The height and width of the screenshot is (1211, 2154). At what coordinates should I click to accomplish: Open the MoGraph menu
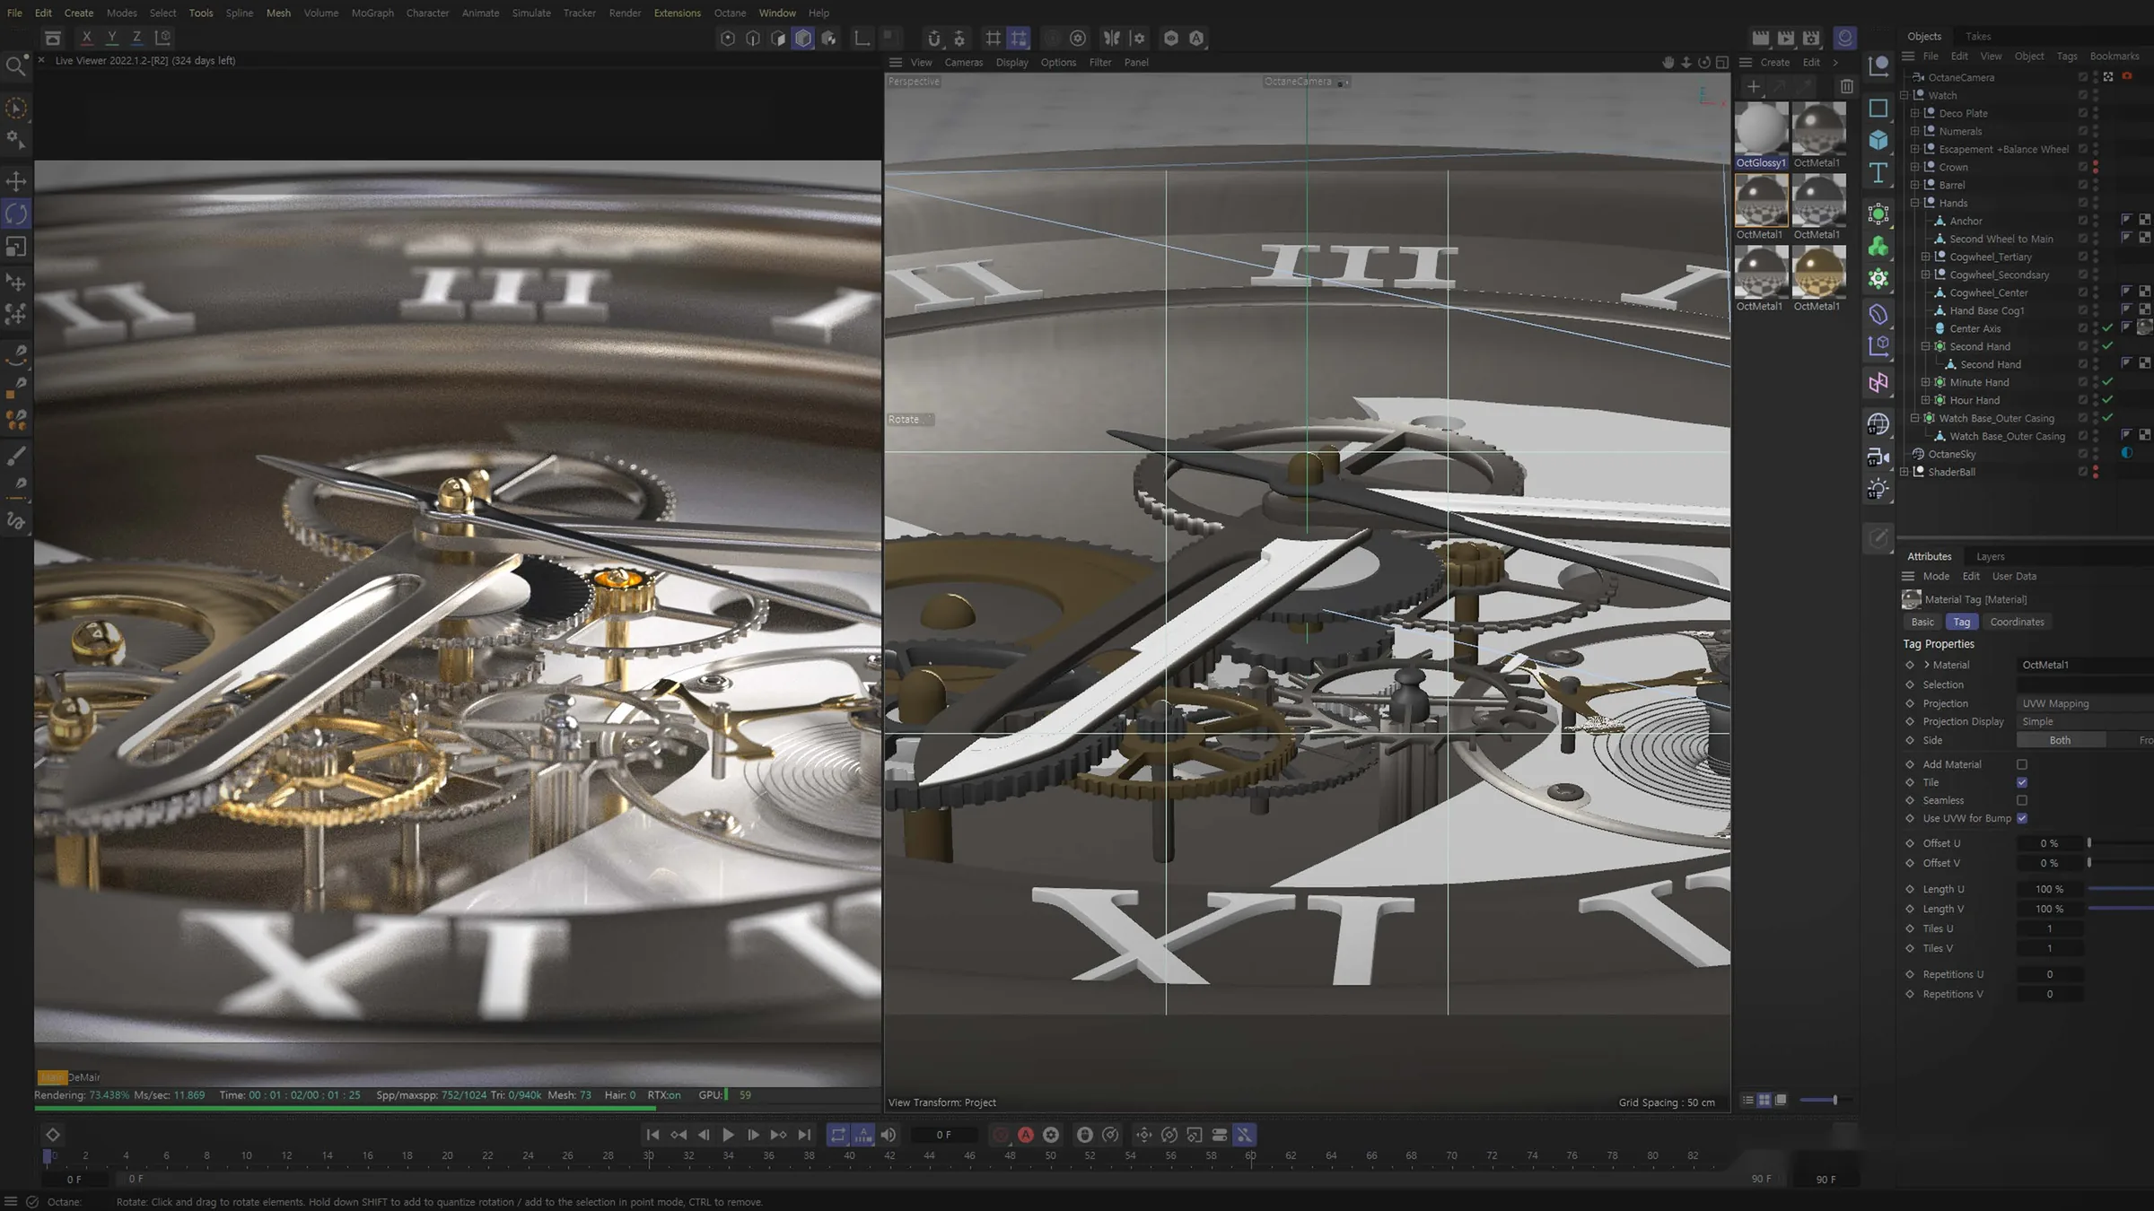pyautogui.click(x=372, y=13)
